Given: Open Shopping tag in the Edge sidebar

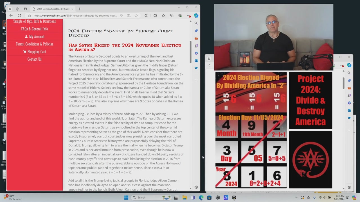Looking at the screenshot, I should pos(196,31).
